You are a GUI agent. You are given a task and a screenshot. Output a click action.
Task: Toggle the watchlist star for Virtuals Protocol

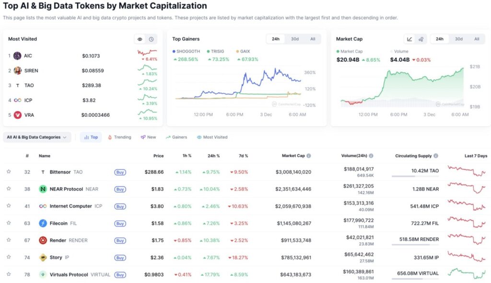click(9, 274)
